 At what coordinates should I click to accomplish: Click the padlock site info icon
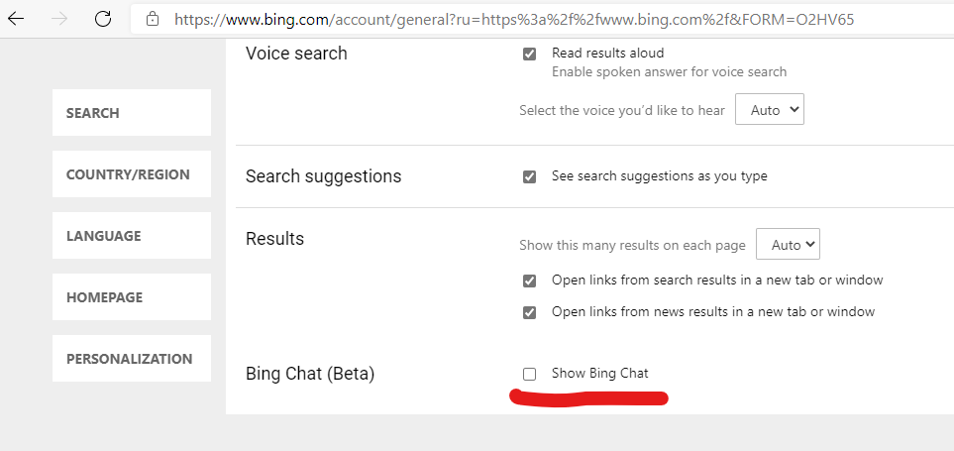152,19
